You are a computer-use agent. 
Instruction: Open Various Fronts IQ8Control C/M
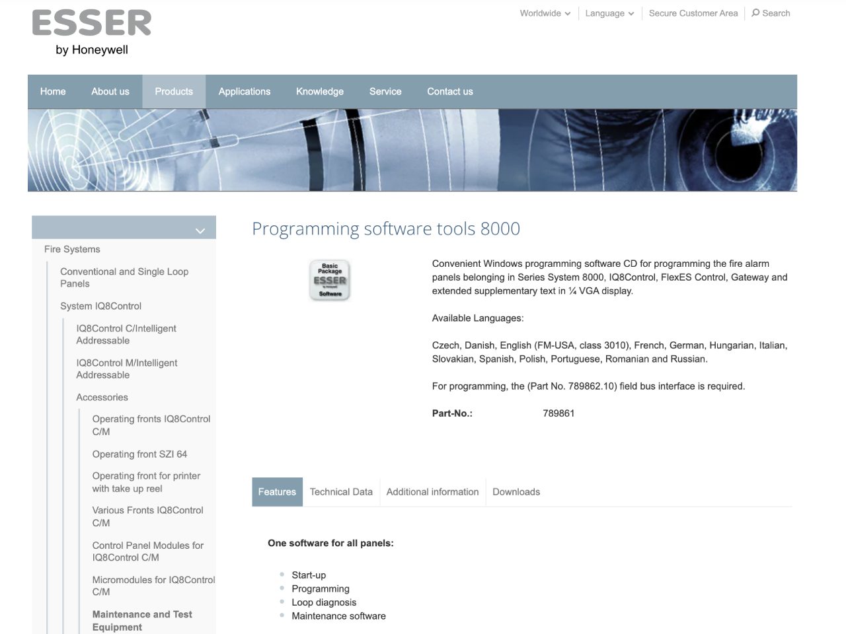click(x=147, y=516)
